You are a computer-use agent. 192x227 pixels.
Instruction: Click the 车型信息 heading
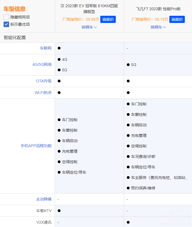click(x=14, y=9)
